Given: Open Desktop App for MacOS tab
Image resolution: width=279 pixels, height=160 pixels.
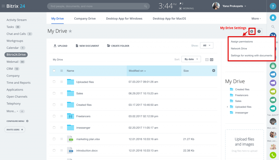Looking at the screenshot, I should coord(169,19).
